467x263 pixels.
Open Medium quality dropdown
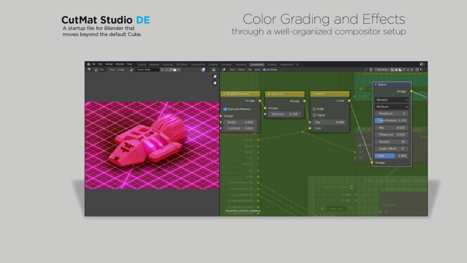pos(391,107)
